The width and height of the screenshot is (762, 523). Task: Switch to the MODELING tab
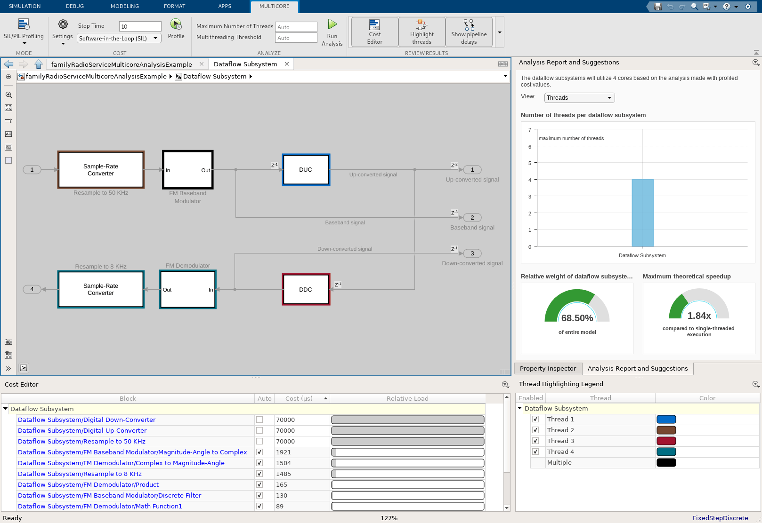pyautogui.click(x=125, y=6)
